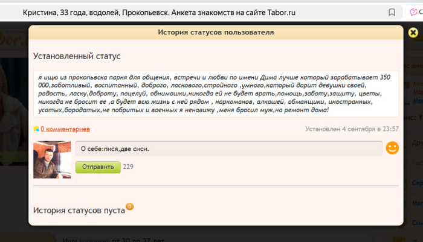Click the bookmark icon in address bar
The image size is (423, 242).
[x=392, y=12]
